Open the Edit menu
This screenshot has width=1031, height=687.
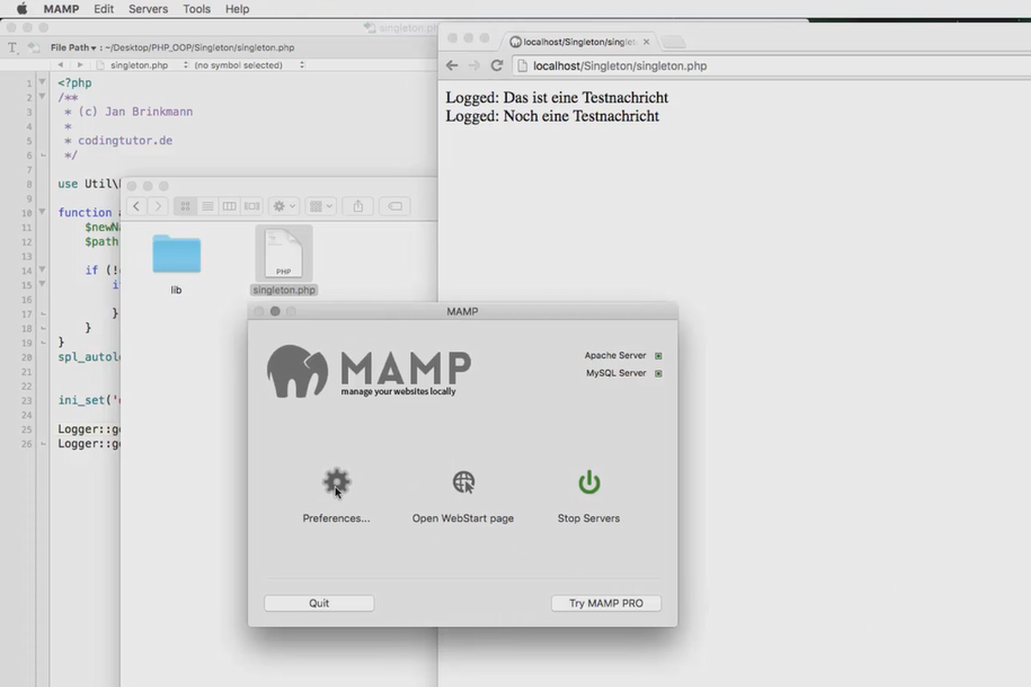click(104, 9)
